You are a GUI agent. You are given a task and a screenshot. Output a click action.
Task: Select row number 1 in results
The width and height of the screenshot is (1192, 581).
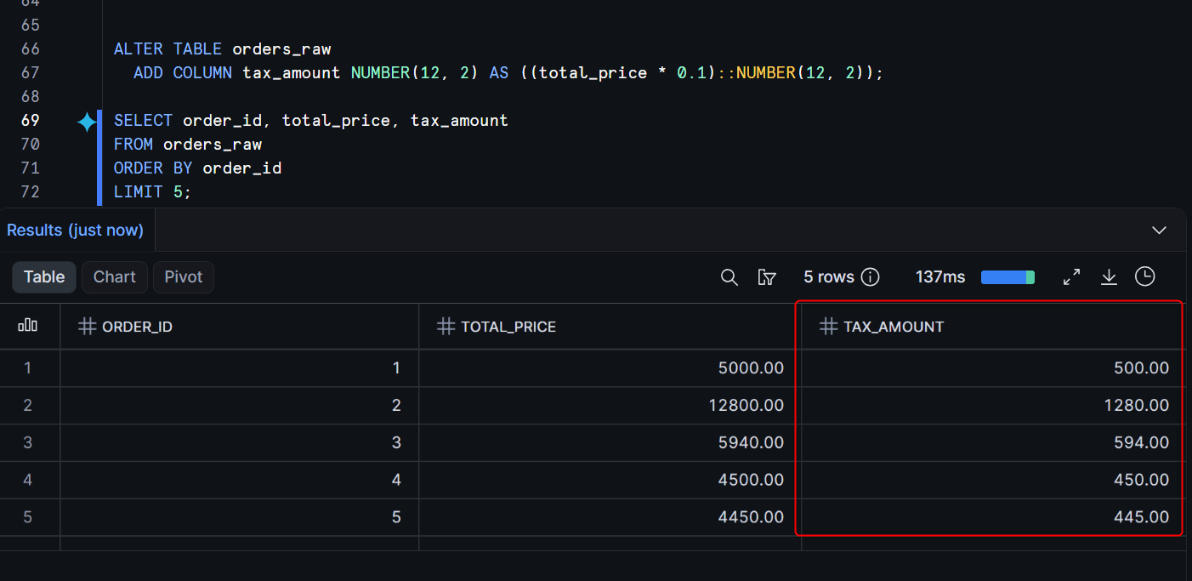[x=28, y=368]
